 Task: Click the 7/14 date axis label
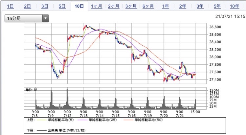click(100, 116)
